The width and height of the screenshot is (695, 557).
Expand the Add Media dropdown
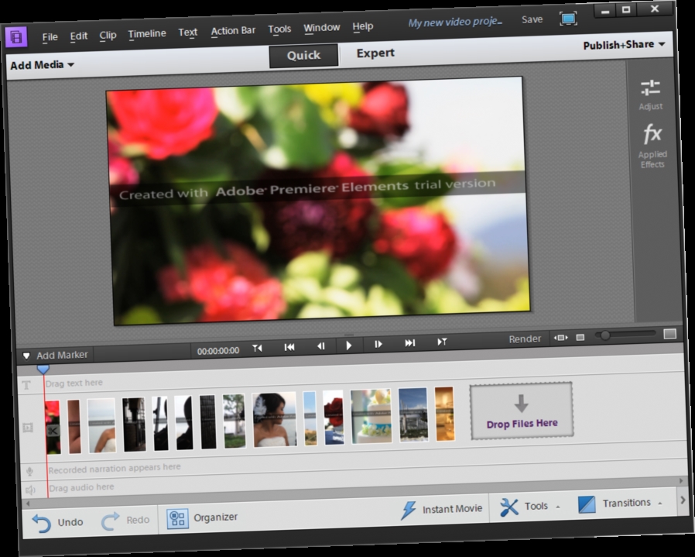pyautogui.click(x=42, y=65)
